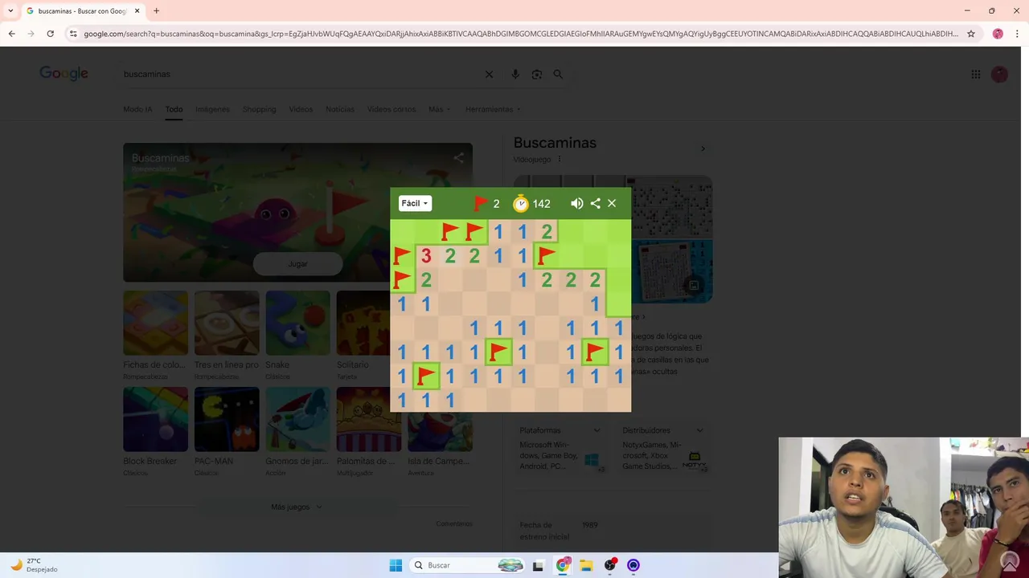The image size is (1029, 578).
Task: Open a new browser tab
Action: click(x=156, y=11)
